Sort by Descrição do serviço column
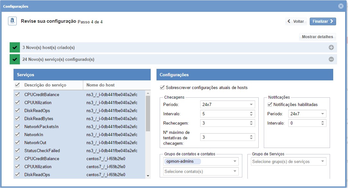The width and height of the screenshot is (348, 188). point(45,85)
